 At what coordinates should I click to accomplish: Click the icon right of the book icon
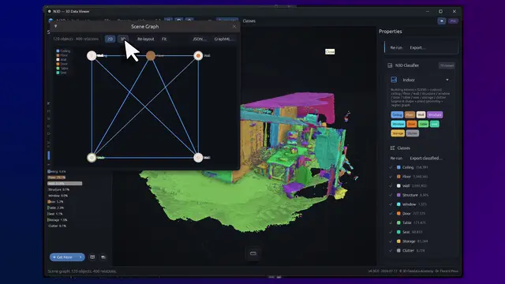pyautogui.click(x=103, y=257)
